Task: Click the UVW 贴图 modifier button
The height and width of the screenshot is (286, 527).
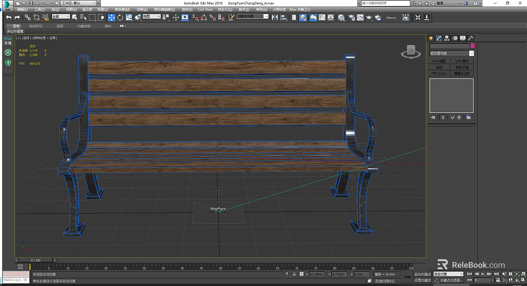Action: 439,61
